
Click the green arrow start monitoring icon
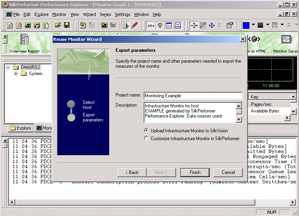click(x=125, y=25)
